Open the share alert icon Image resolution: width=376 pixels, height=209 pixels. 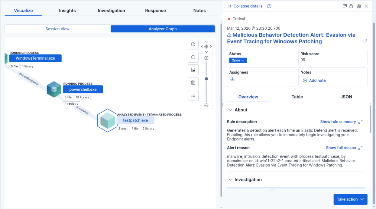[351, 6]
